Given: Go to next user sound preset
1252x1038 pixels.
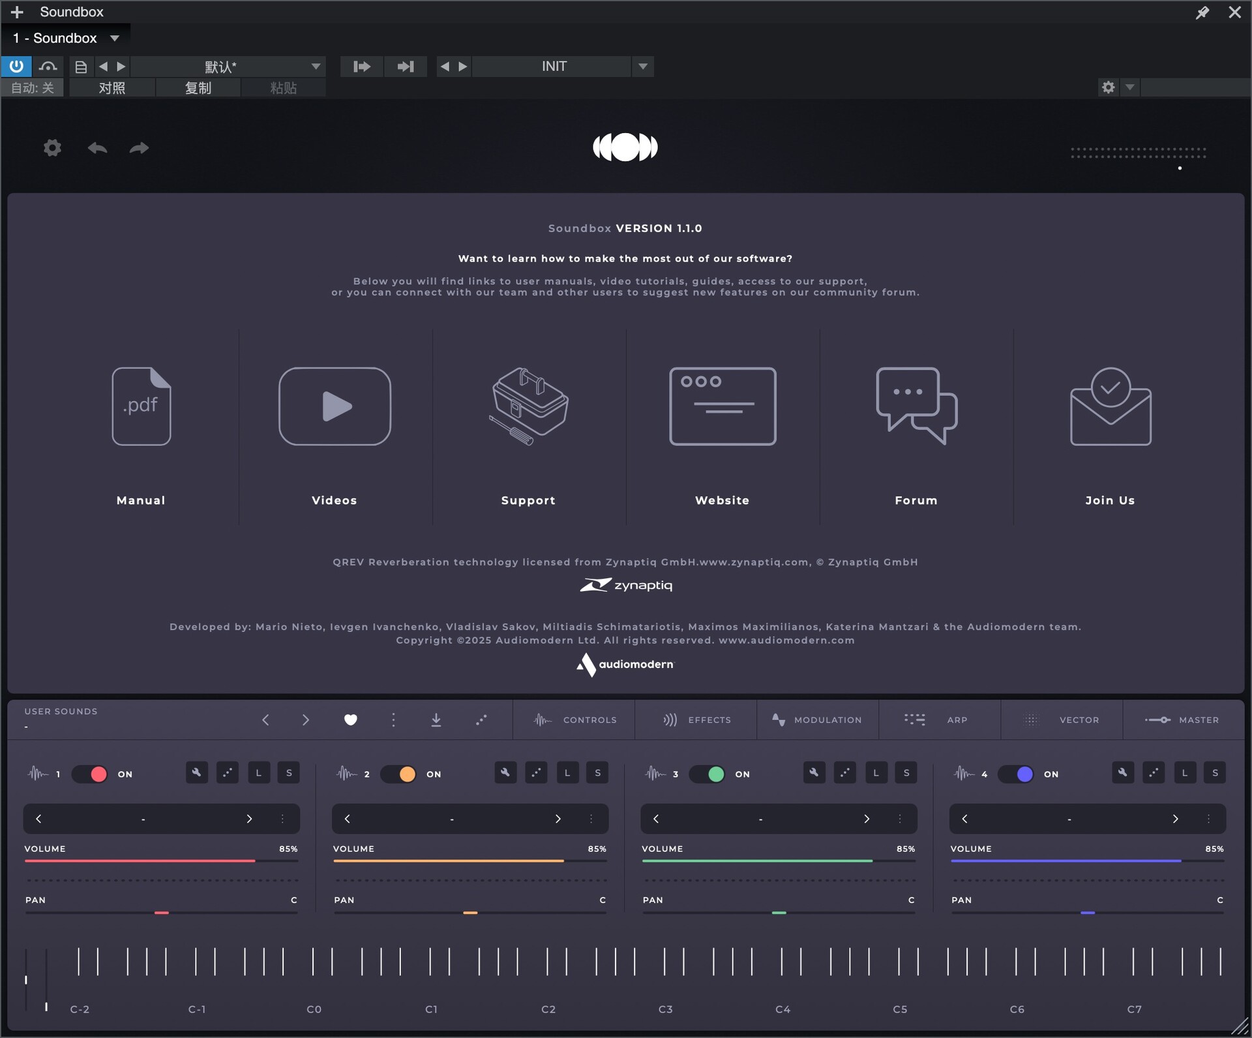Looking at the screenshot, I should click(306, 720).
